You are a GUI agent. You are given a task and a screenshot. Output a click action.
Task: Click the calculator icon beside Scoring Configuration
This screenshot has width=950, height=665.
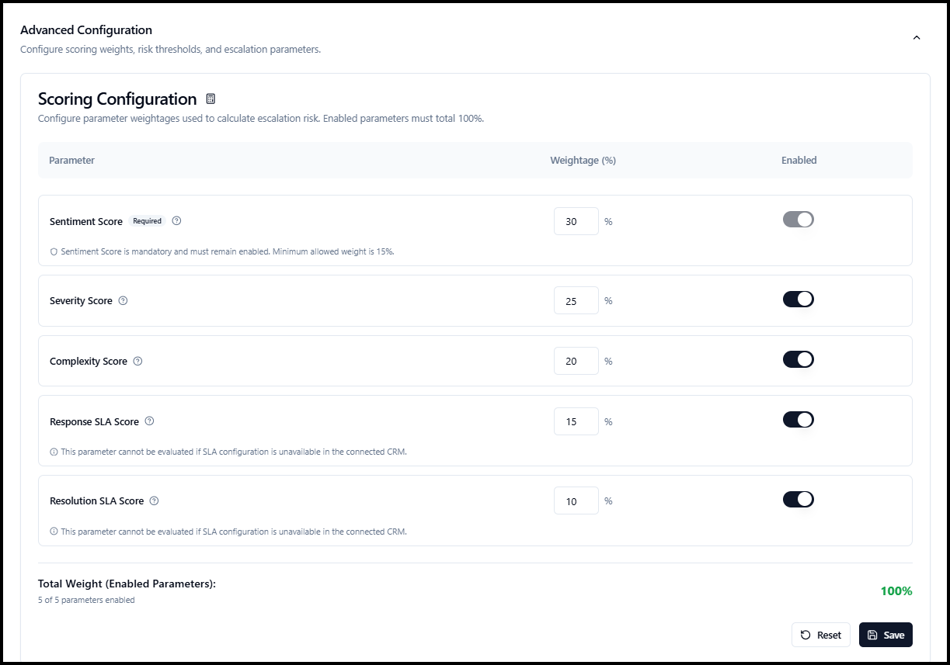211,99
